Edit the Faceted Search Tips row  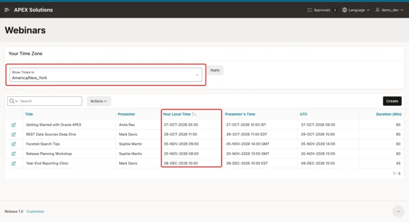click(13, 144)
